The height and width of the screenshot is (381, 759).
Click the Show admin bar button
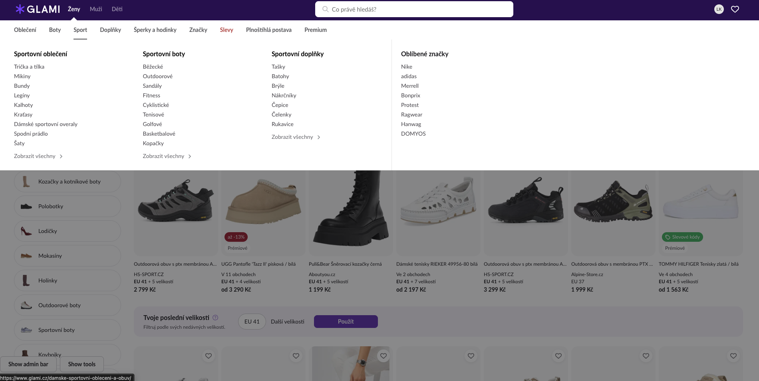(28, 364)
